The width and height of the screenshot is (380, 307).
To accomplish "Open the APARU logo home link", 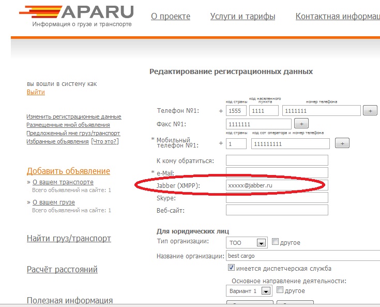I will tap(77, 16).
